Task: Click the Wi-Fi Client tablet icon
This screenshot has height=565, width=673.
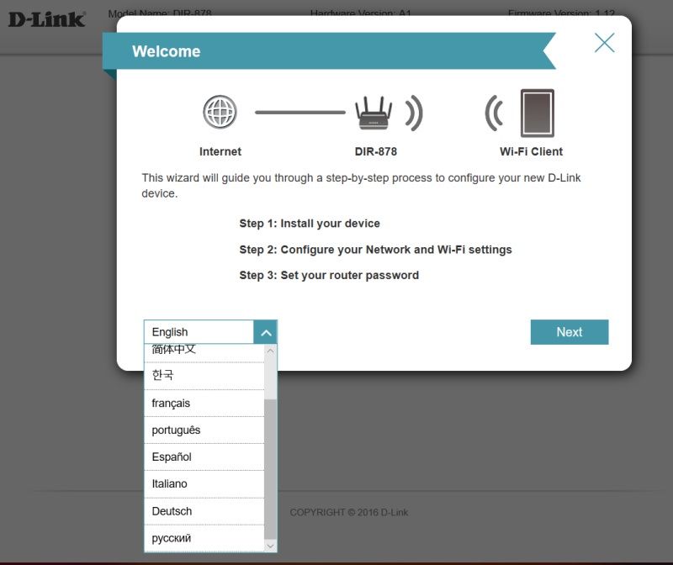Action: click(x=537, y=113)
